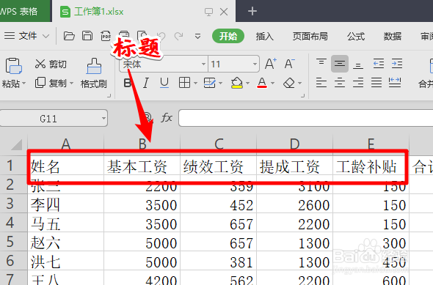433x285 pixels.
Task: Toggle bold formatting
Action: [x=127, y=83]
